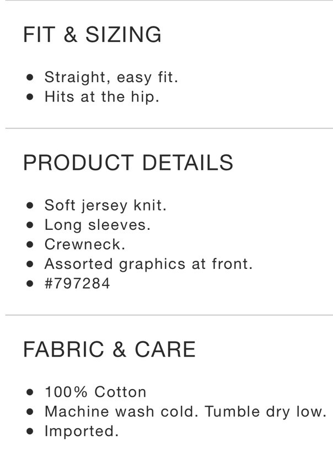Click the bullet beside 'Soft jersey knit.'
This screenshot has height=458, width=333.
tap(30, 206)
